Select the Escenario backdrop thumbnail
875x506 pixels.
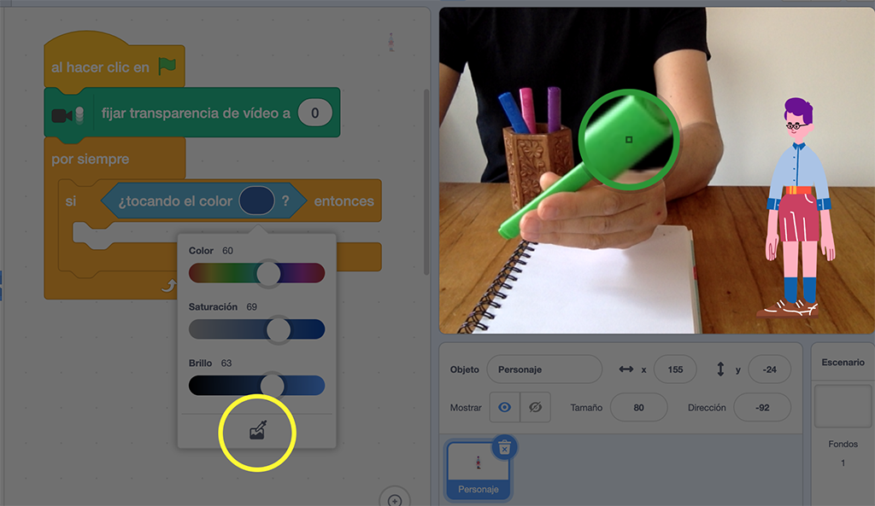coord(843,405)
